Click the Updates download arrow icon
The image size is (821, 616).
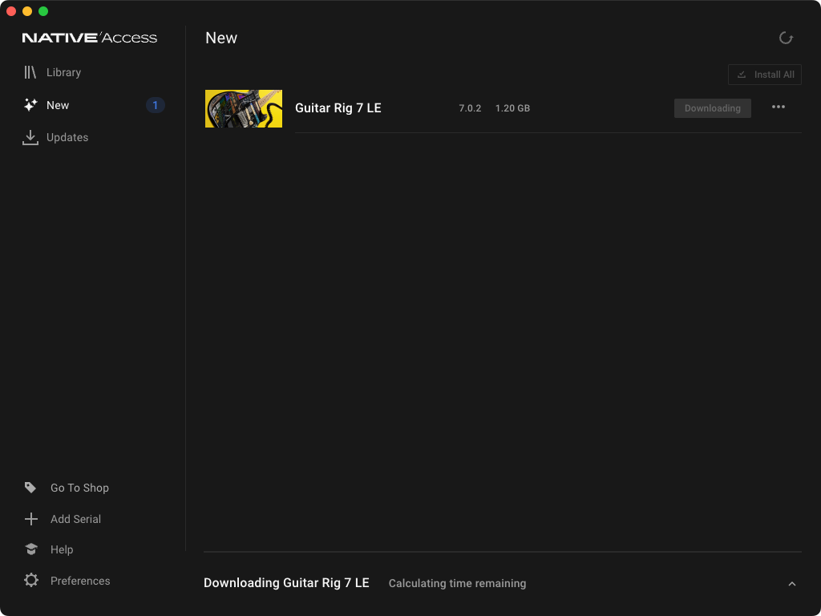[30, 137]
